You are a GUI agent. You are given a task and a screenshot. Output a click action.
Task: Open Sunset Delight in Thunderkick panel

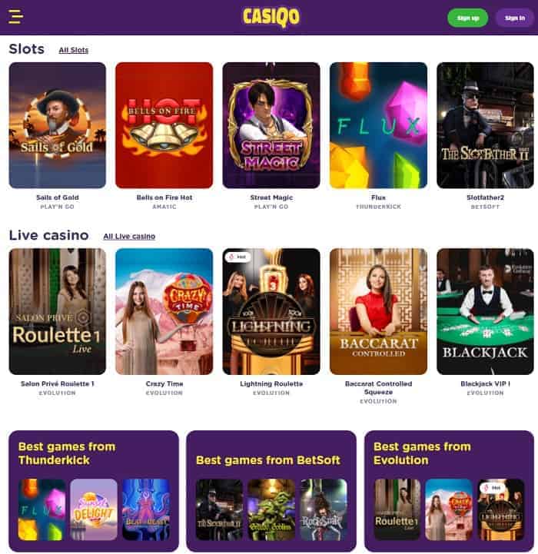pos(94,509)
